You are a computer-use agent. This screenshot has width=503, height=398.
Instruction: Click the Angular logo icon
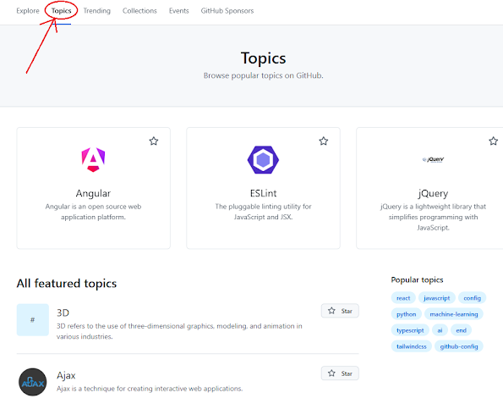click(93, 160)
